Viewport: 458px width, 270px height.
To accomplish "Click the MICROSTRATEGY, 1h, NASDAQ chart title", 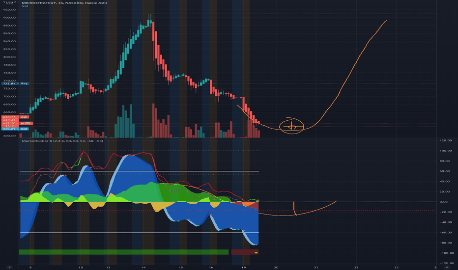I will point(64,3).
